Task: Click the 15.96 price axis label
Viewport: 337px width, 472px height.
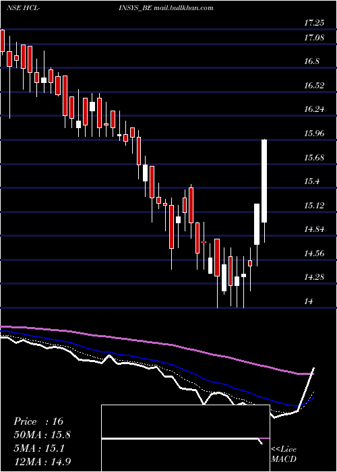Action: pos(315,133)
